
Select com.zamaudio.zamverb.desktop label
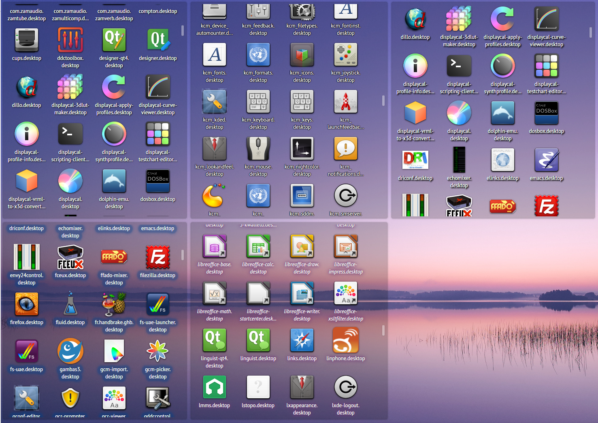click(114, 15)
